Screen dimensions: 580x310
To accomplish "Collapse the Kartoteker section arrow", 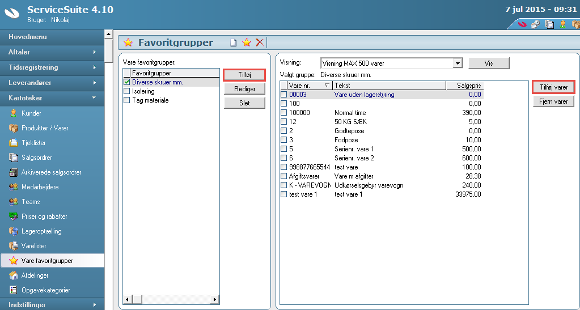I will pyautogui.click(x=94, y=98).
